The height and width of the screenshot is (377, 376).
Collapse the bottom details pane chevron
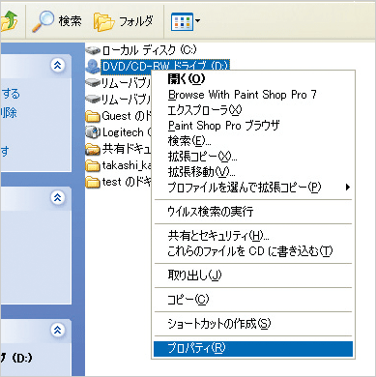point(58,330)
